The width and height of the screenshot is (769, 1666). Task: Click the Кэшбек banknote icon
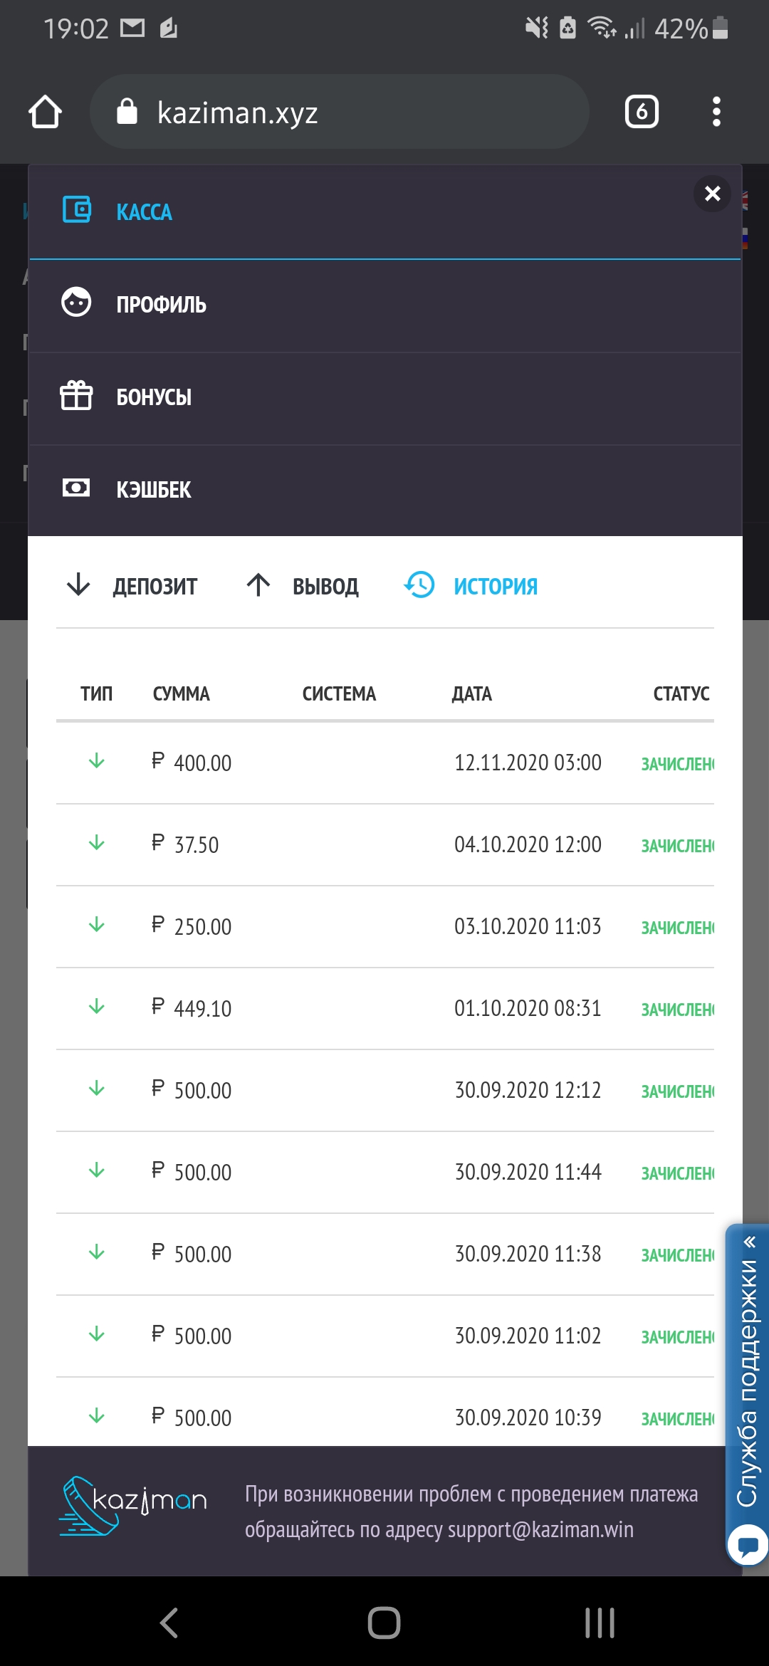point(76,488)
